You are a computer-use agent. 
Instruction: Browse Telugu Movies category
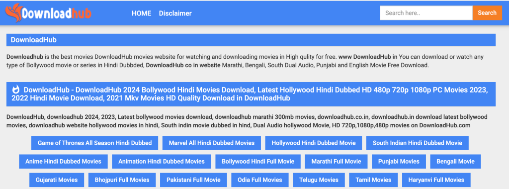point(319,180)
